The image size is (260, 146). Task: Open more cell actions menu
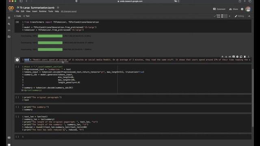click(248, 57)
